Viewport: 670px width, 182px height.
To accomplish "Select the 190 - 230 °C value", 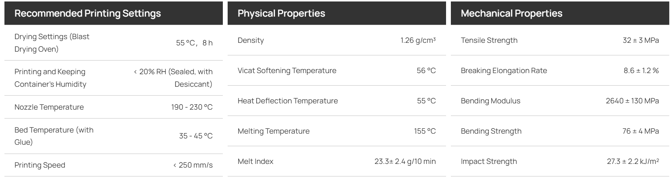I will 192,107.
